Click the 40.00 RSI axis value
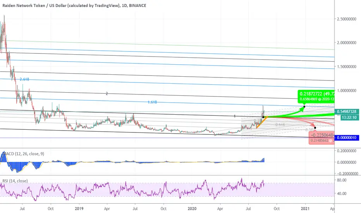 [x=342, y=193]
